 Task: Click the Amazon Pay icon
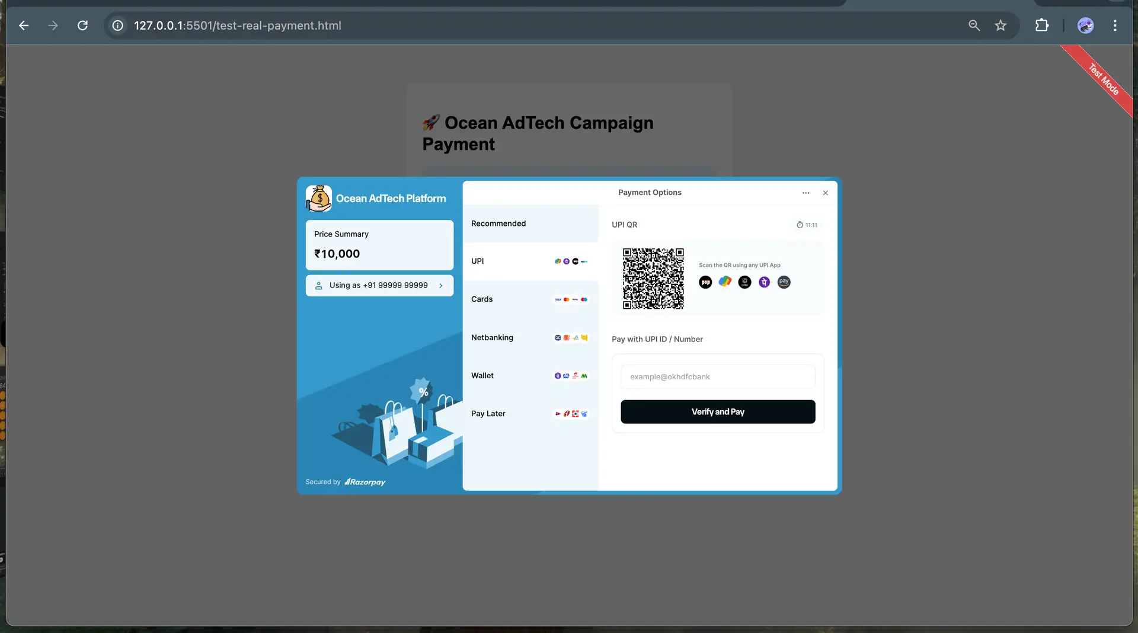tap(784, 283)
